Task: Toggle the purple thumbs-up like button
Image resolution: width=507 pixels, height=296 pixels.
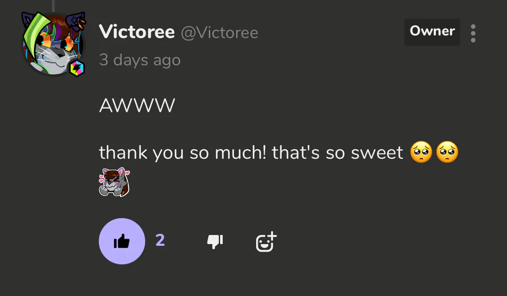Action: [122, 241]
